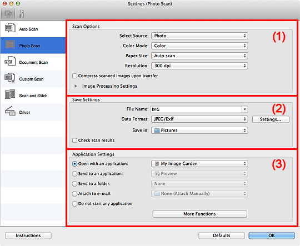300x246 pixels.
Task: Select Do not start any application
Action: point(74,204)
